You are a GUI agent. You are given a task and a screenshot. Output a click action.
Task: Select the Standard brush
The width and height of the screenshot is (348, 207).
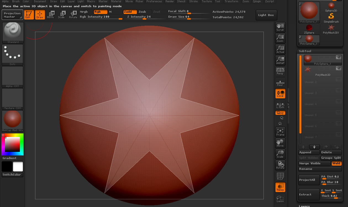[12, 32]
